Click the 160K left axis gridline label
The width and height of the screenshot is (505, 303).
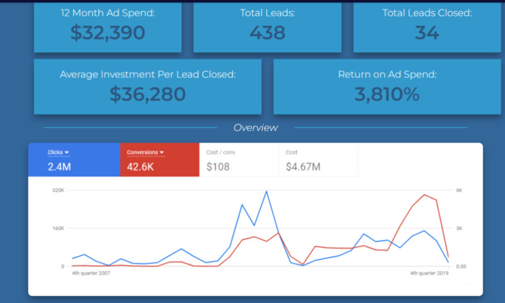58,228
